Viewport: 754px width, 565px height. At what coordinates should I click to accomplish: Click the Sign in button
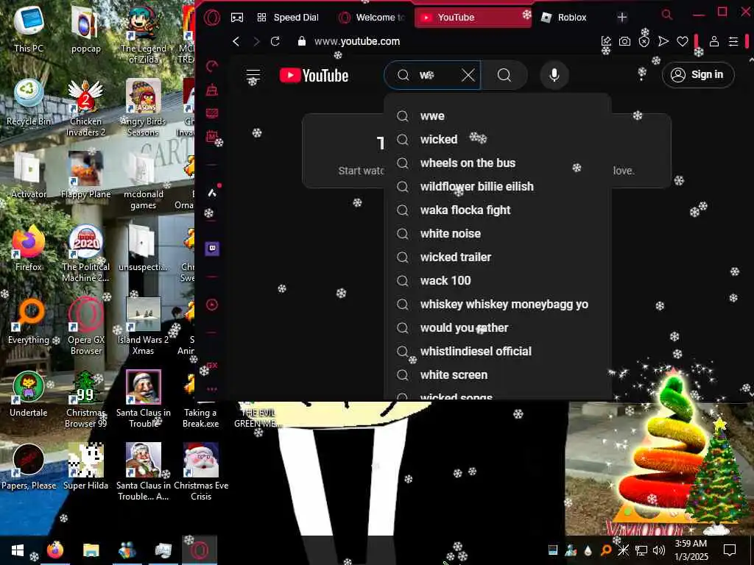pos(698,74)
